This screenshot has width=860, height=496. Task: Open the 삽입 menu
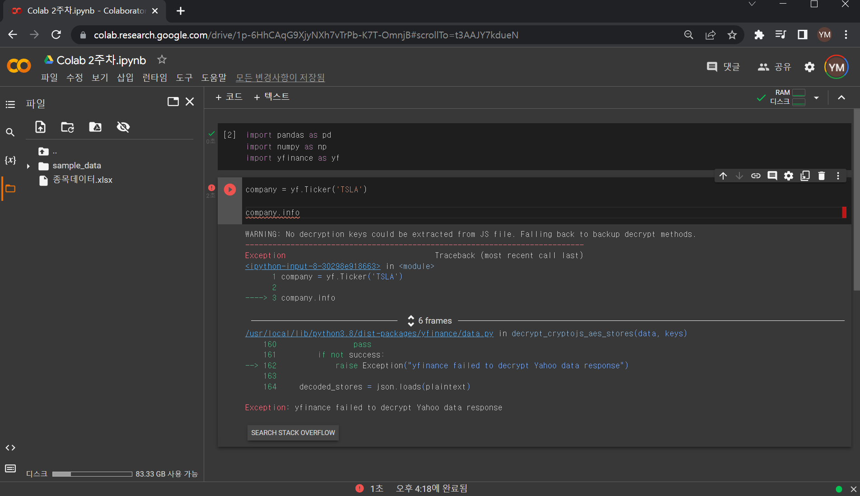pos(125,78)
